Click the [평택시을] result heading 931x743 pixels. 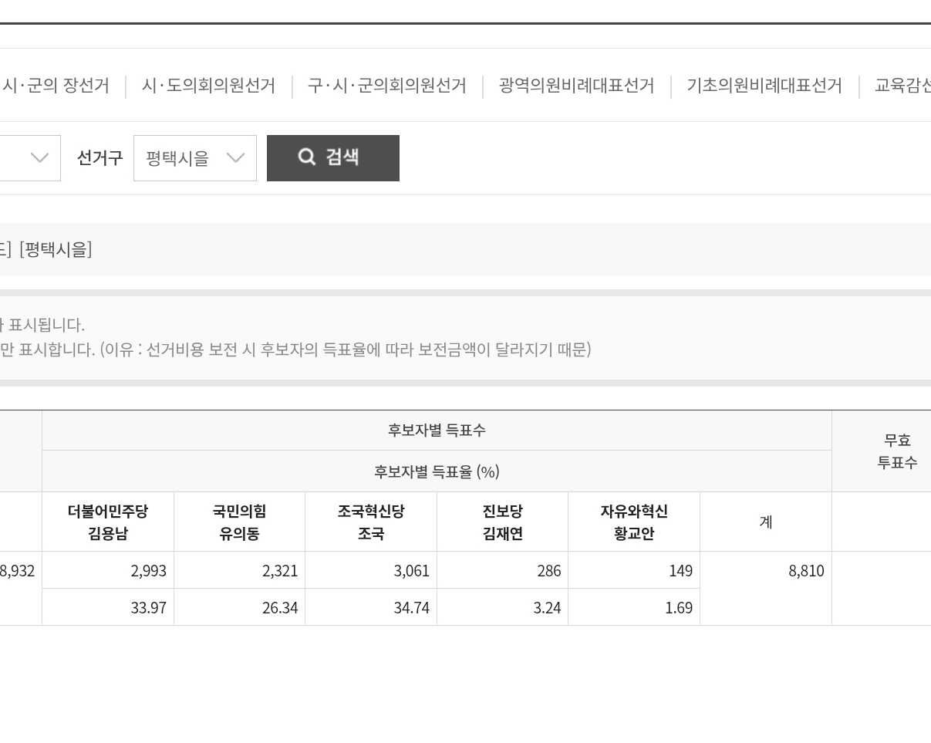point(56,249)
